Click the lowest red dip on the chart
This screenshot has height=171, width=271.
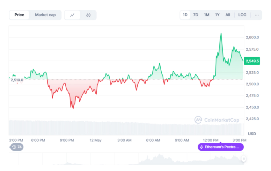[x=73, y=108]
